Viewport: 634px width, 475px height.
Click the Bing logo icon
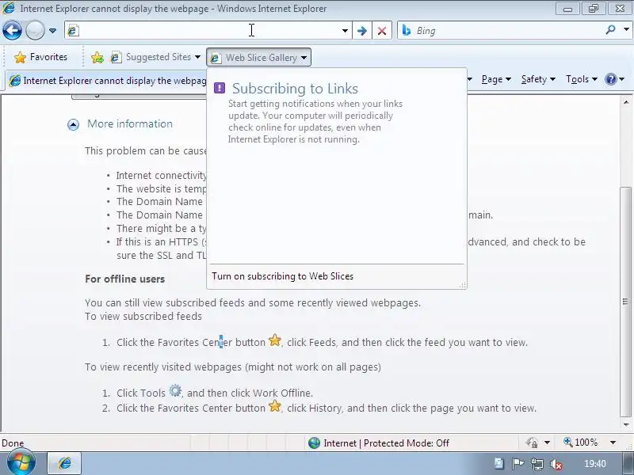pyautogui.click(x=407, y=30)
